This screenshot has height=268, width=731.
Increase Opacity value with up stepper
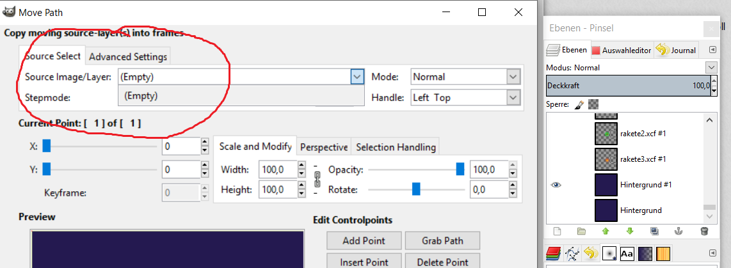[513, 165]
